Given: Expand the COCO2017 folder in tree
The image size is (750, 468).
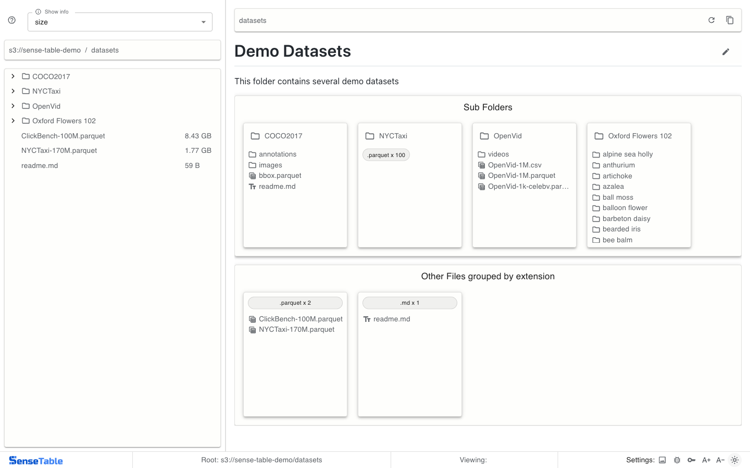Looking at the screenshot, I should pyautogui.click(x=13, y=76).
